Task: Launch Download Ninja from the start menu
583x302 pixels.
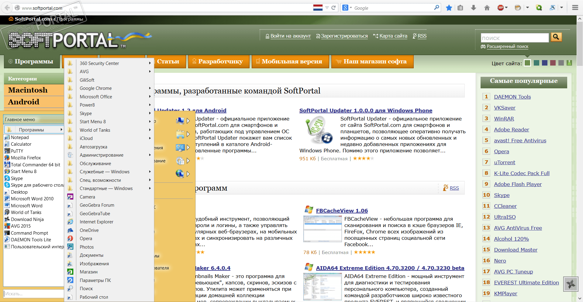Action: [27, 219]
